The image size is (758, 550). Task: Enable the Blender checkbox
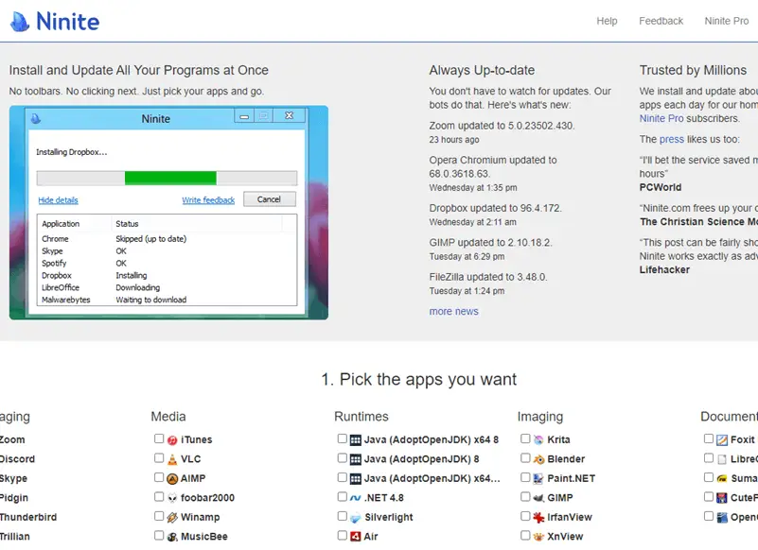coord(525,457)
